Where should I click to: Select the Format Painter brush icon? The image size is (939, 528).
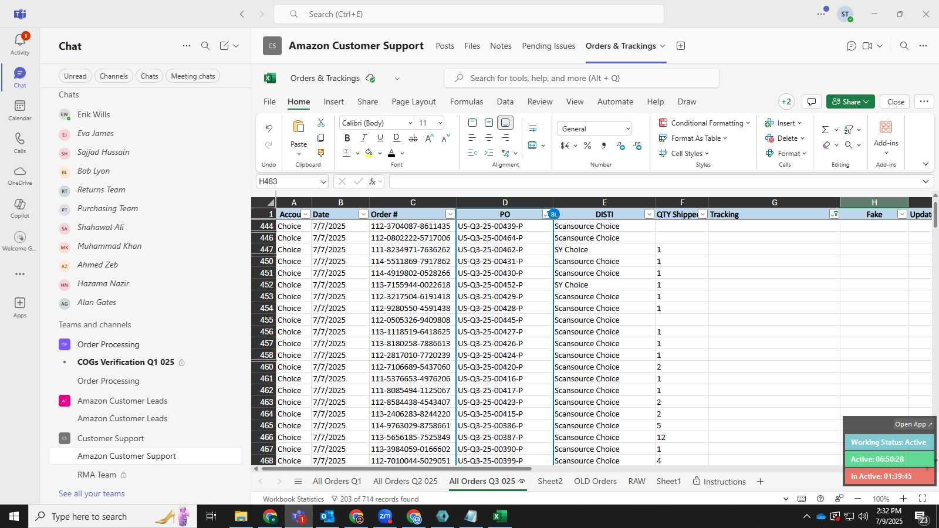click(x=321, y=153)
